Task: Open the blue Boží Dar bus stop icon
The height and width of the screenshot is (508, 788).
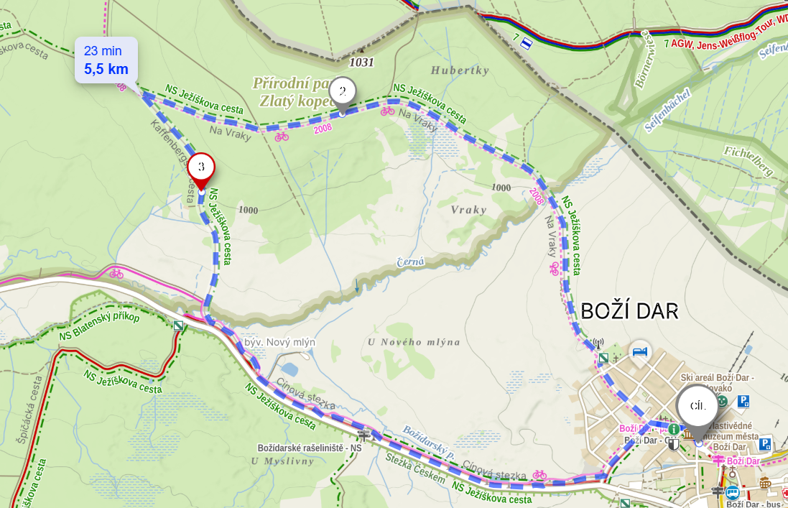Action: (732, 492)
